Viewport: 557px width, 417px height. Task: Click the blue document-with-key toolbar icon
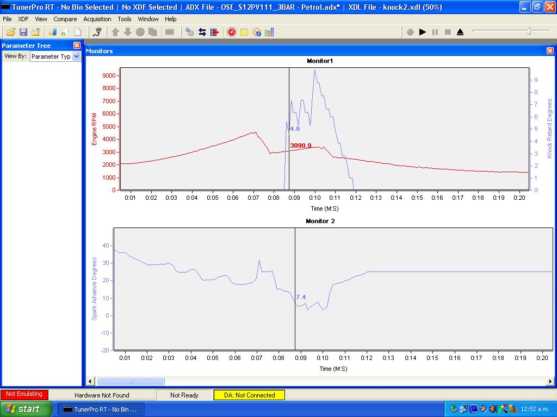53,32
